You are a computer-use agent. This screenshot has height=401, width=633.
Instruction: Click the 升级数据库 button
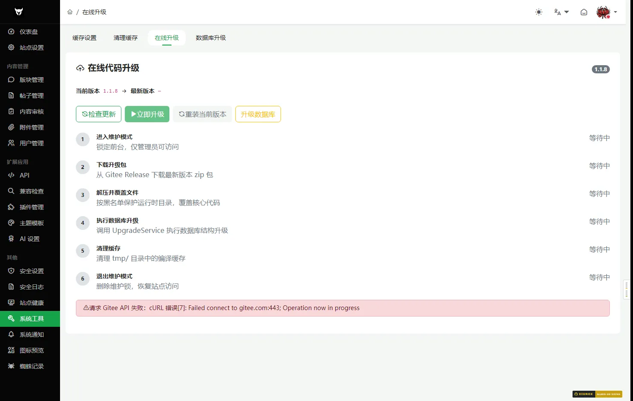click(258, 114)
